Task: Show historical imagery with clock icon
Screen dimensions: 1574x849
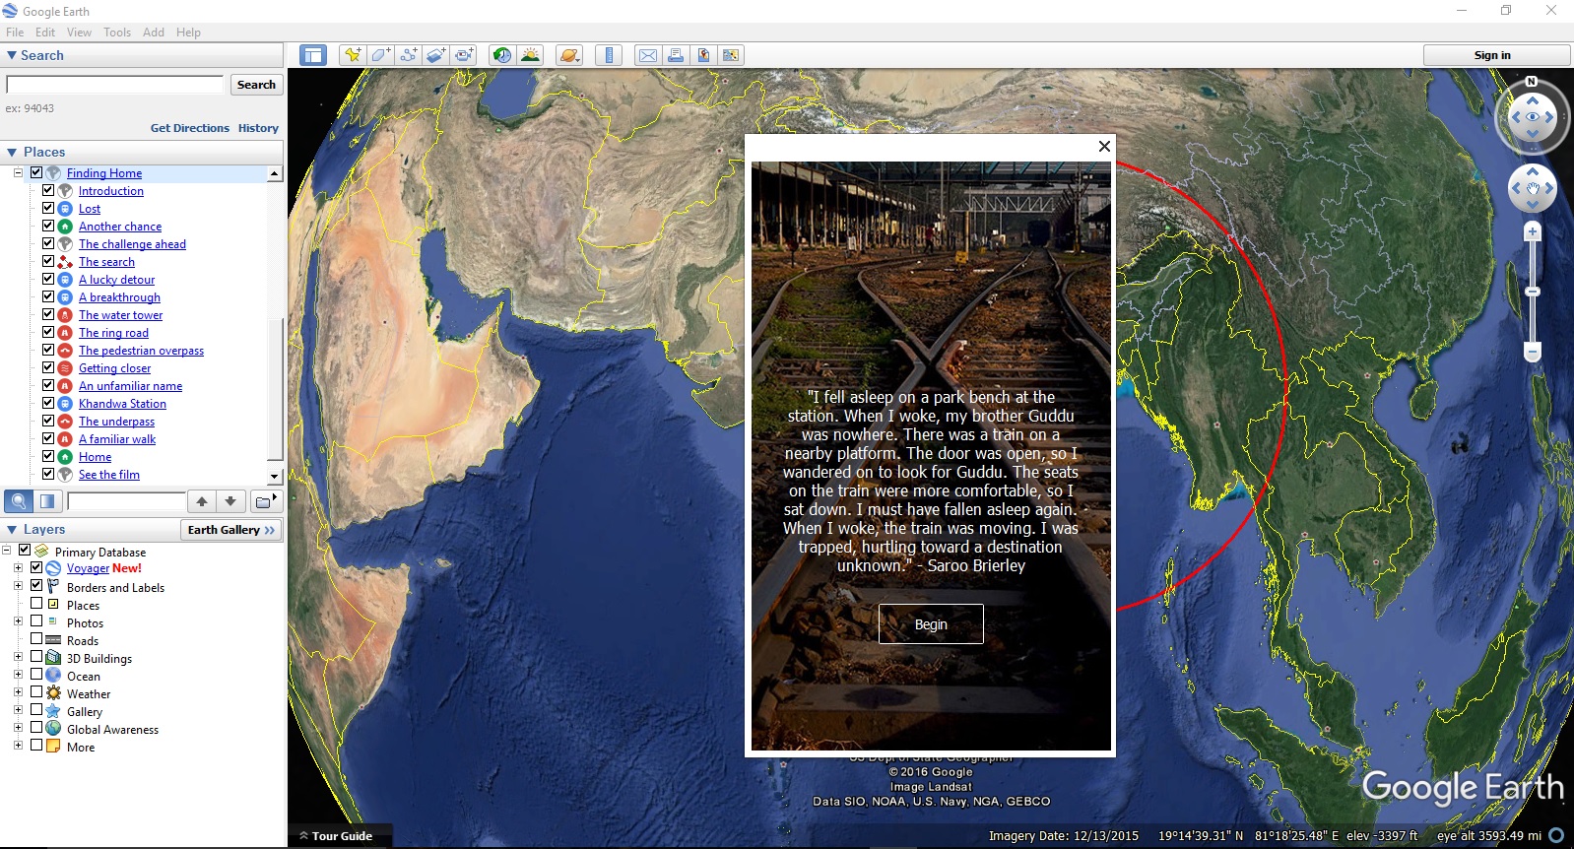Action: click(x=502, y=55)
